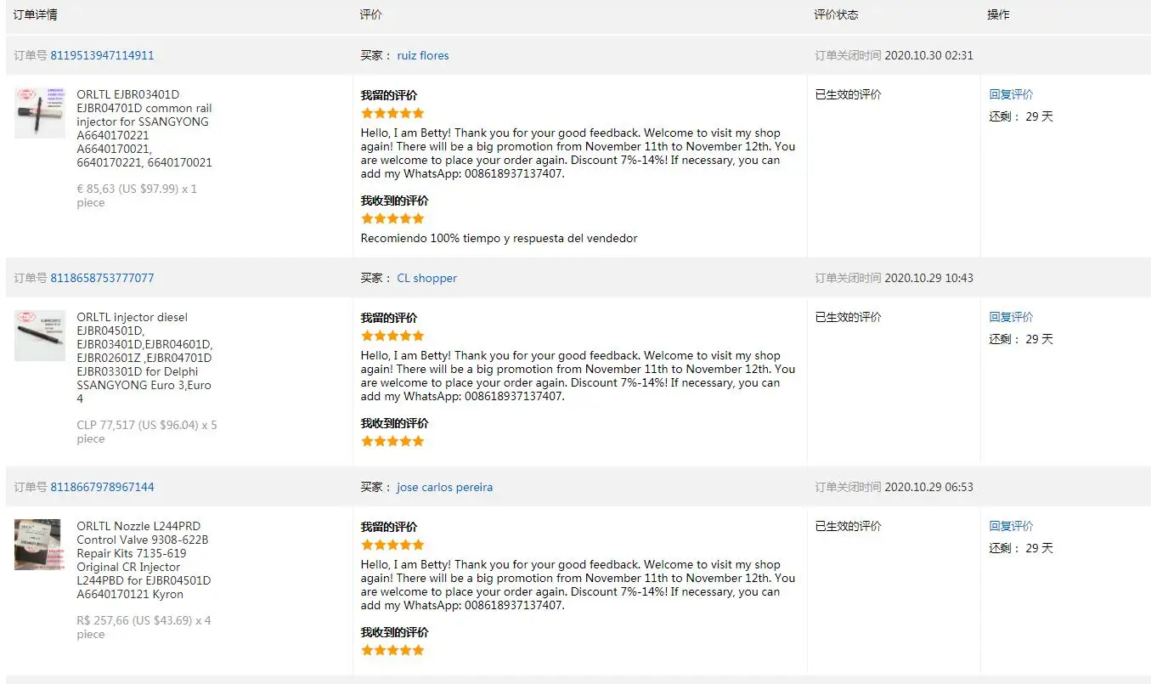Click 回复评价 for the CL shopper order

tap(1011, 317)
